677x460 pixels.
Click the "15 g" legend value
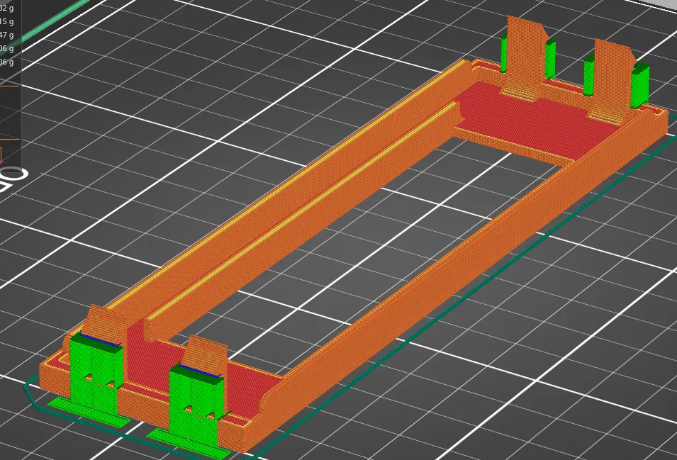pyautogui.click(x=6, y=21)
